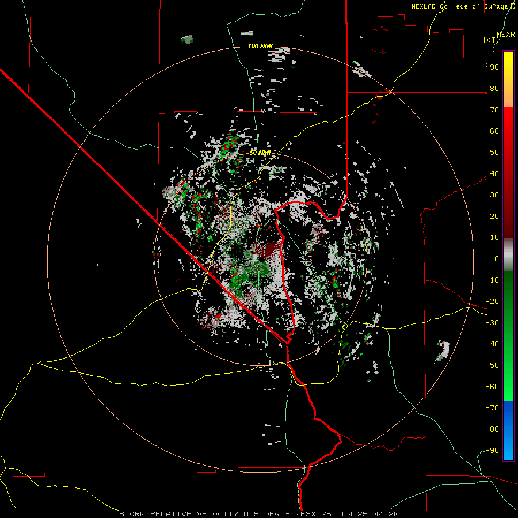Viewport: 518px width, 518px height.
Task: Click the -30 value on the scale
Action: pos(492,323)
